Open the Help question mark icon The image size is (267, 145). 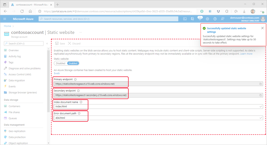point(215,19)
